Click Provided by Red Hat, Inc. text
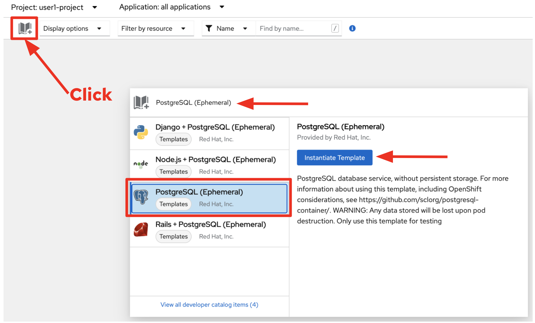Viewport: 535px width, 323px height. click(x=334, y=138)
